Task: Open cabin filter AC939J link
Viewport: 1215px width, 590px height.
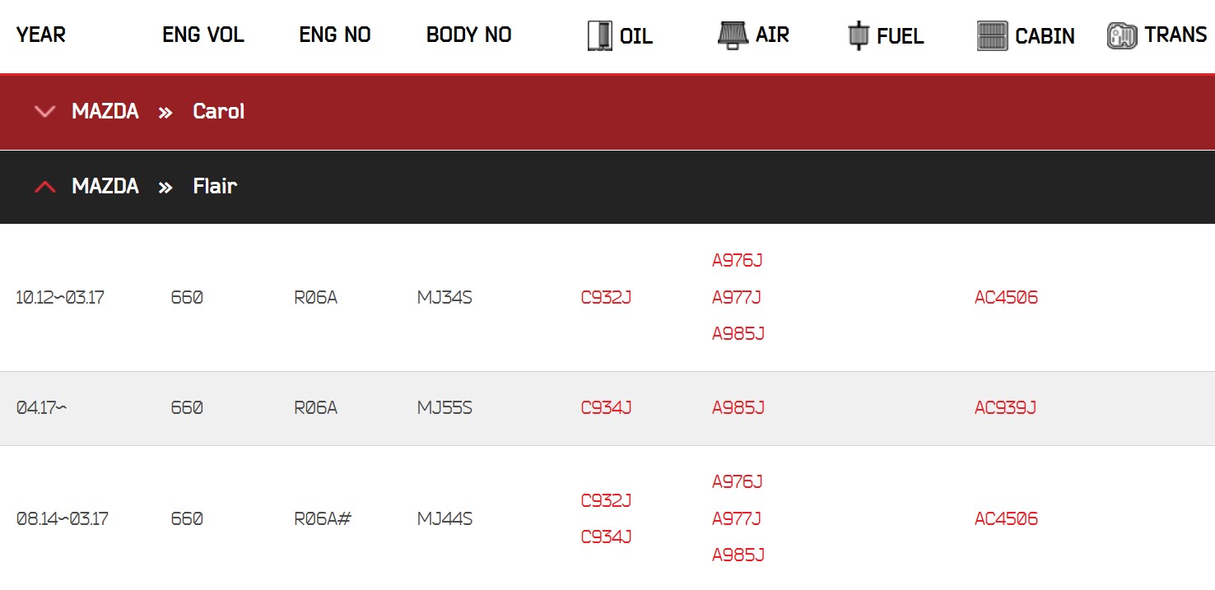Action: [1005, 408]
